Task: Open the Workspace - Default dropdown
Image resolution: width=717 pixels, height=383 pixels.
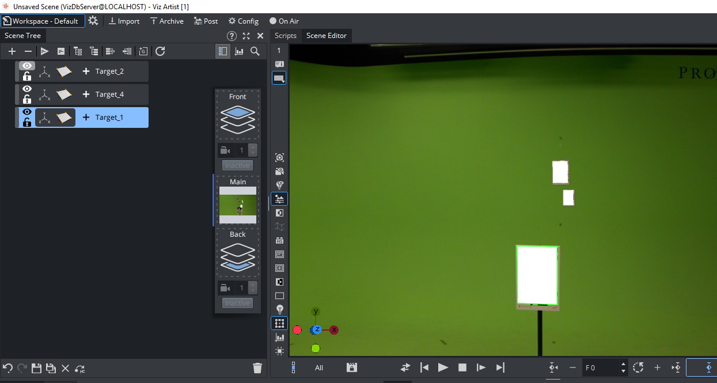Action: tap(43, 21)
